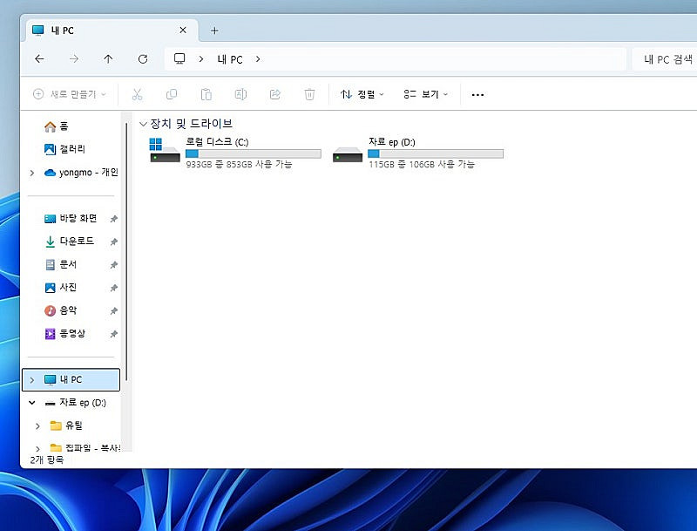Click the Delete trash icon
The height and width of the screenshot is (531, 697).
tap(309, 94)
